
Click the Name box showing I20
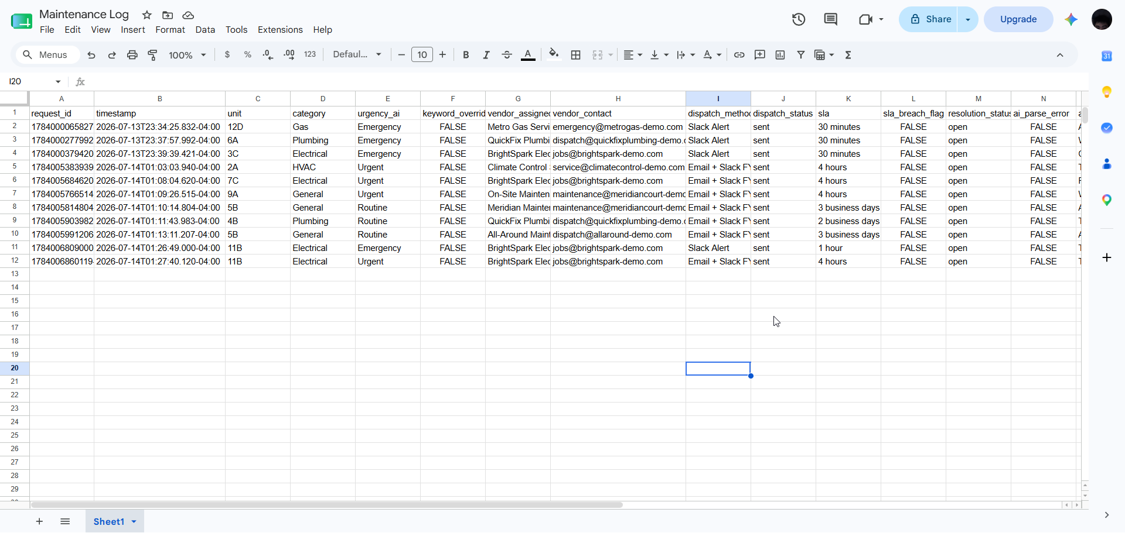[35, 81]
